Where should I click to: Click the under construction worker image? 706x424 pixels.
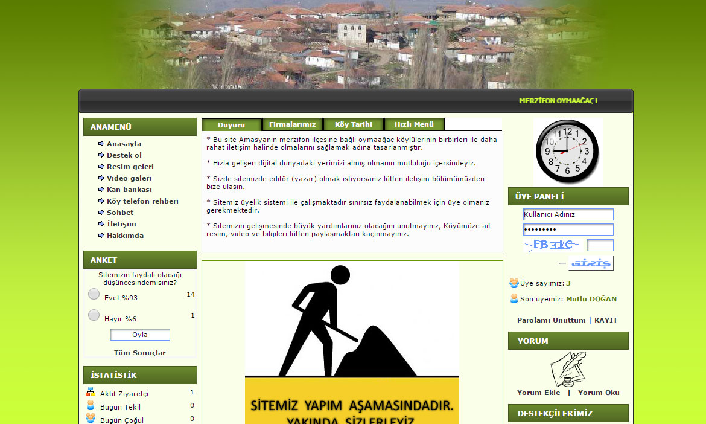coord(352,343)
